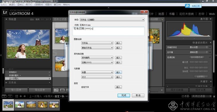Click the 导入目录 button

tap(16, 90)
